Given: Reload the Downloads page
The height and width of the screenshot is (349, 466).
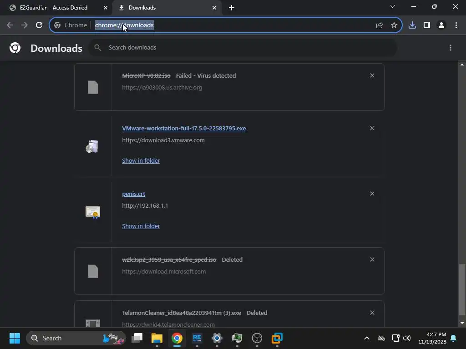Looking at the screenshot, I should (39, 25).
